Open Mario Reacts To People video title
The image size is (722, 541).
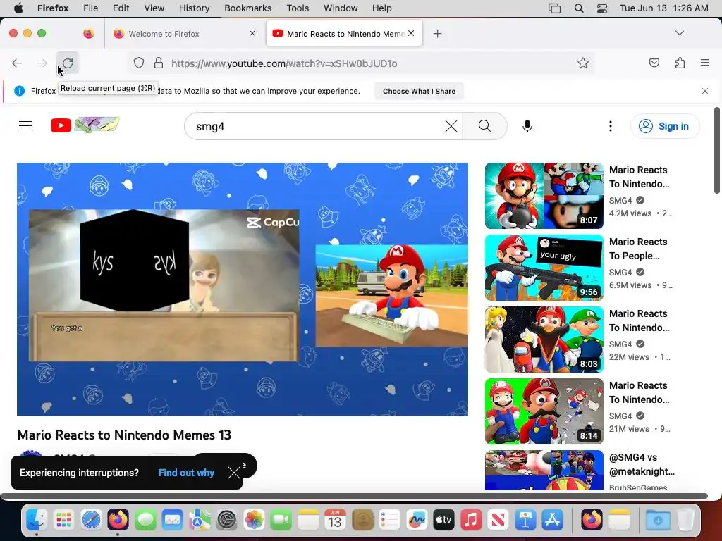point(637,249)
